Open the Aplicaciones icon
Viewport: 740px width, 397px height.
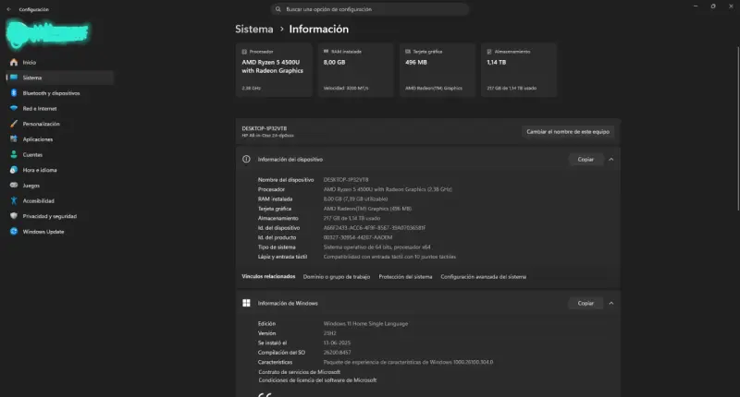tap(14, 138)
